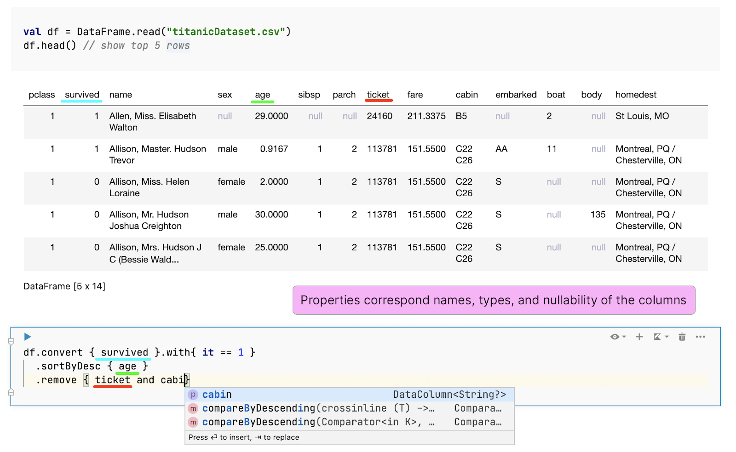736x452 pixels.
Task: Delete the cell using trash icon
Action: point(682,337)
